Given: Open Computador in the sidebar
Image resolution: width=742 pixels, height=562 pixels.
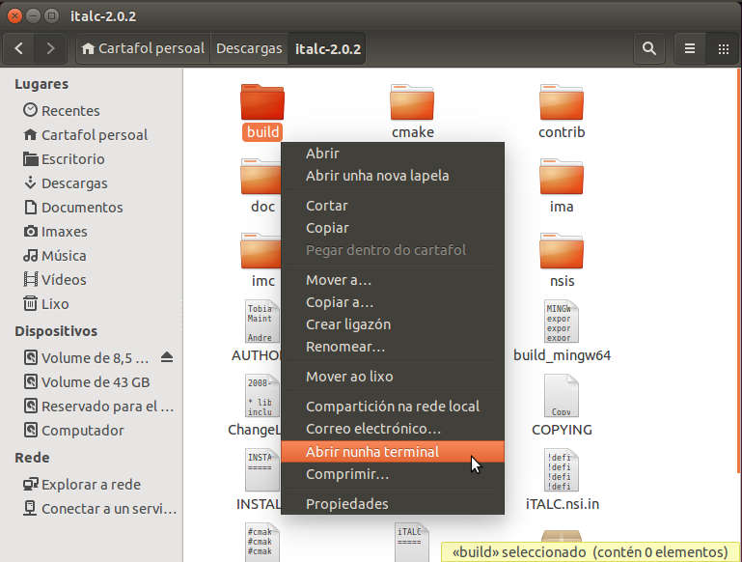Looking at the screenshot, I should tap(73, 431).
